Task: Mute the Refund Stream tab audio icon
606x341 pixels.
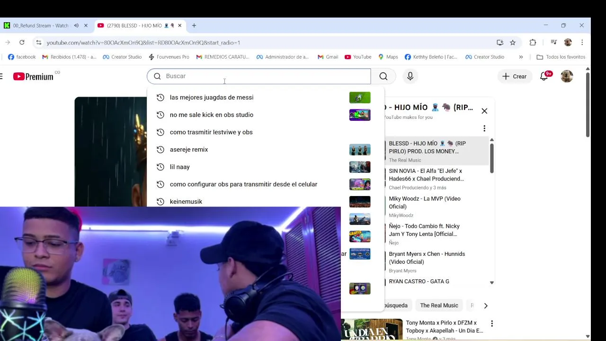Action: click(76, 26)
